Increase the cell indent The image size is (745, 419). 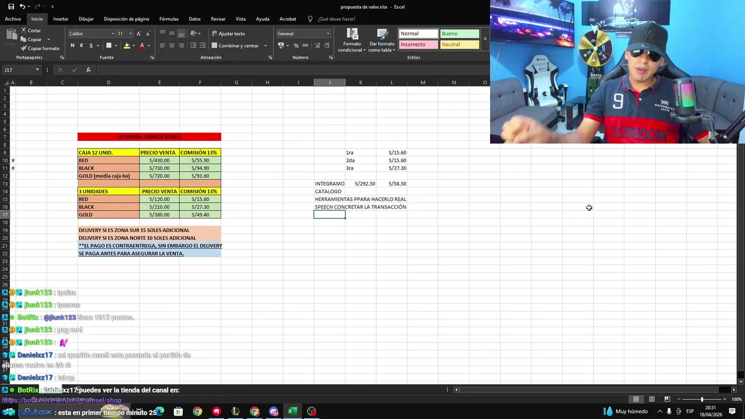202,45
